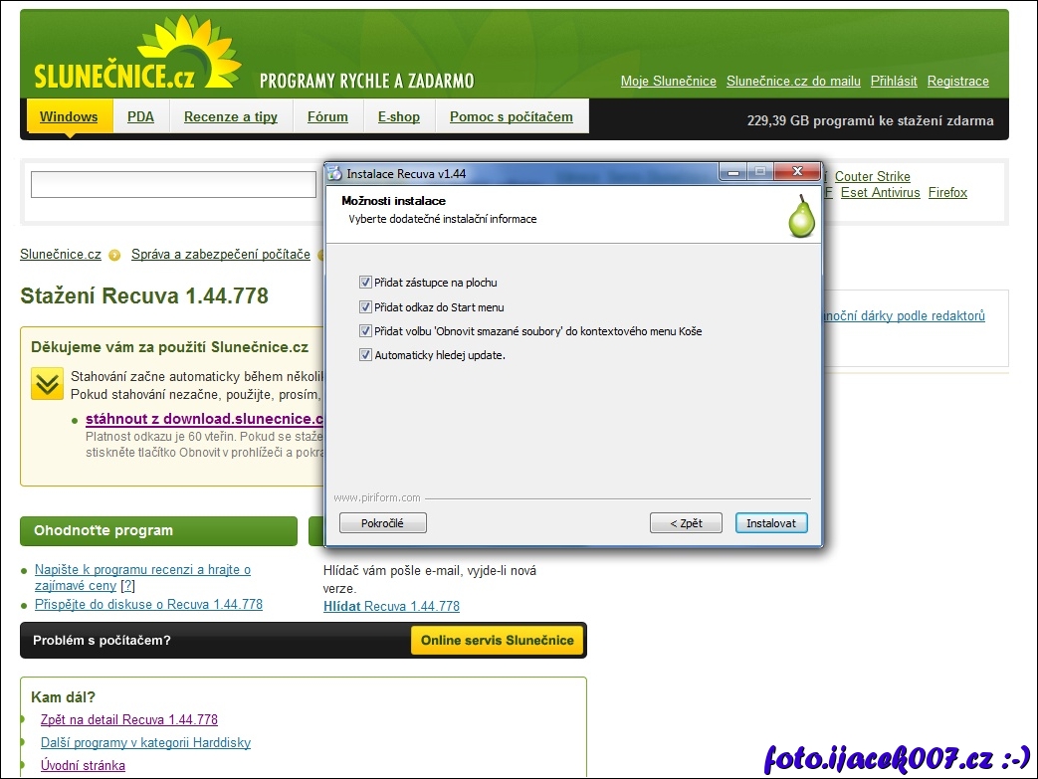Follow the 'stáhnout z download.slunecnice.cz' link
This screenshot has width=1038, height=779.
pyautogui.click(x=205, y=419)
